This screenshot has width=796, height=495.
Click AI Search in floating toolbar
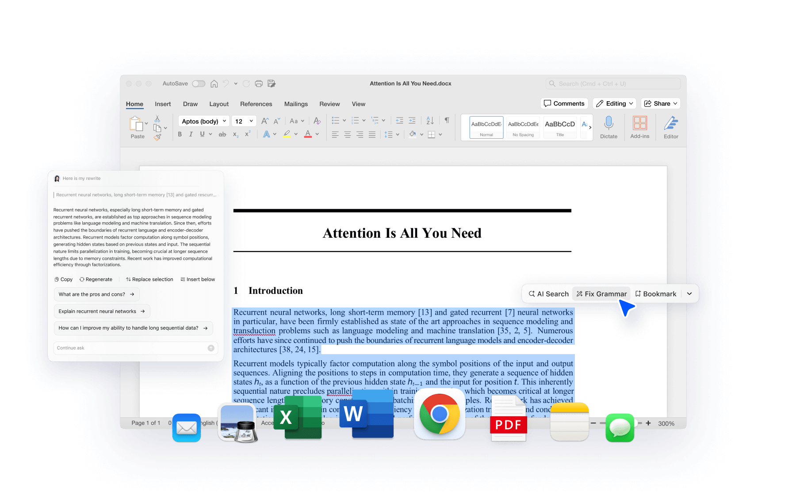coord(549,294)
